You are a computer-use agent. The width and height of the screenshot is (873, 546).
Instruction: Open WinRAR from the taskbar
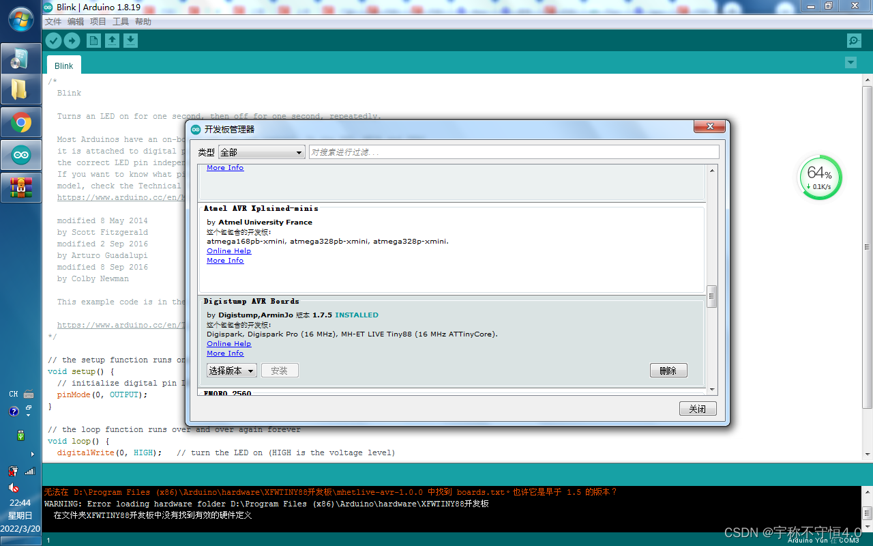[x=20, y=187]
